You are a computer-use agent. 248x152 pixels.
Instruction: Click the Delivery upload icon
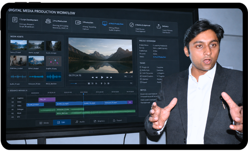pos(159,26)
